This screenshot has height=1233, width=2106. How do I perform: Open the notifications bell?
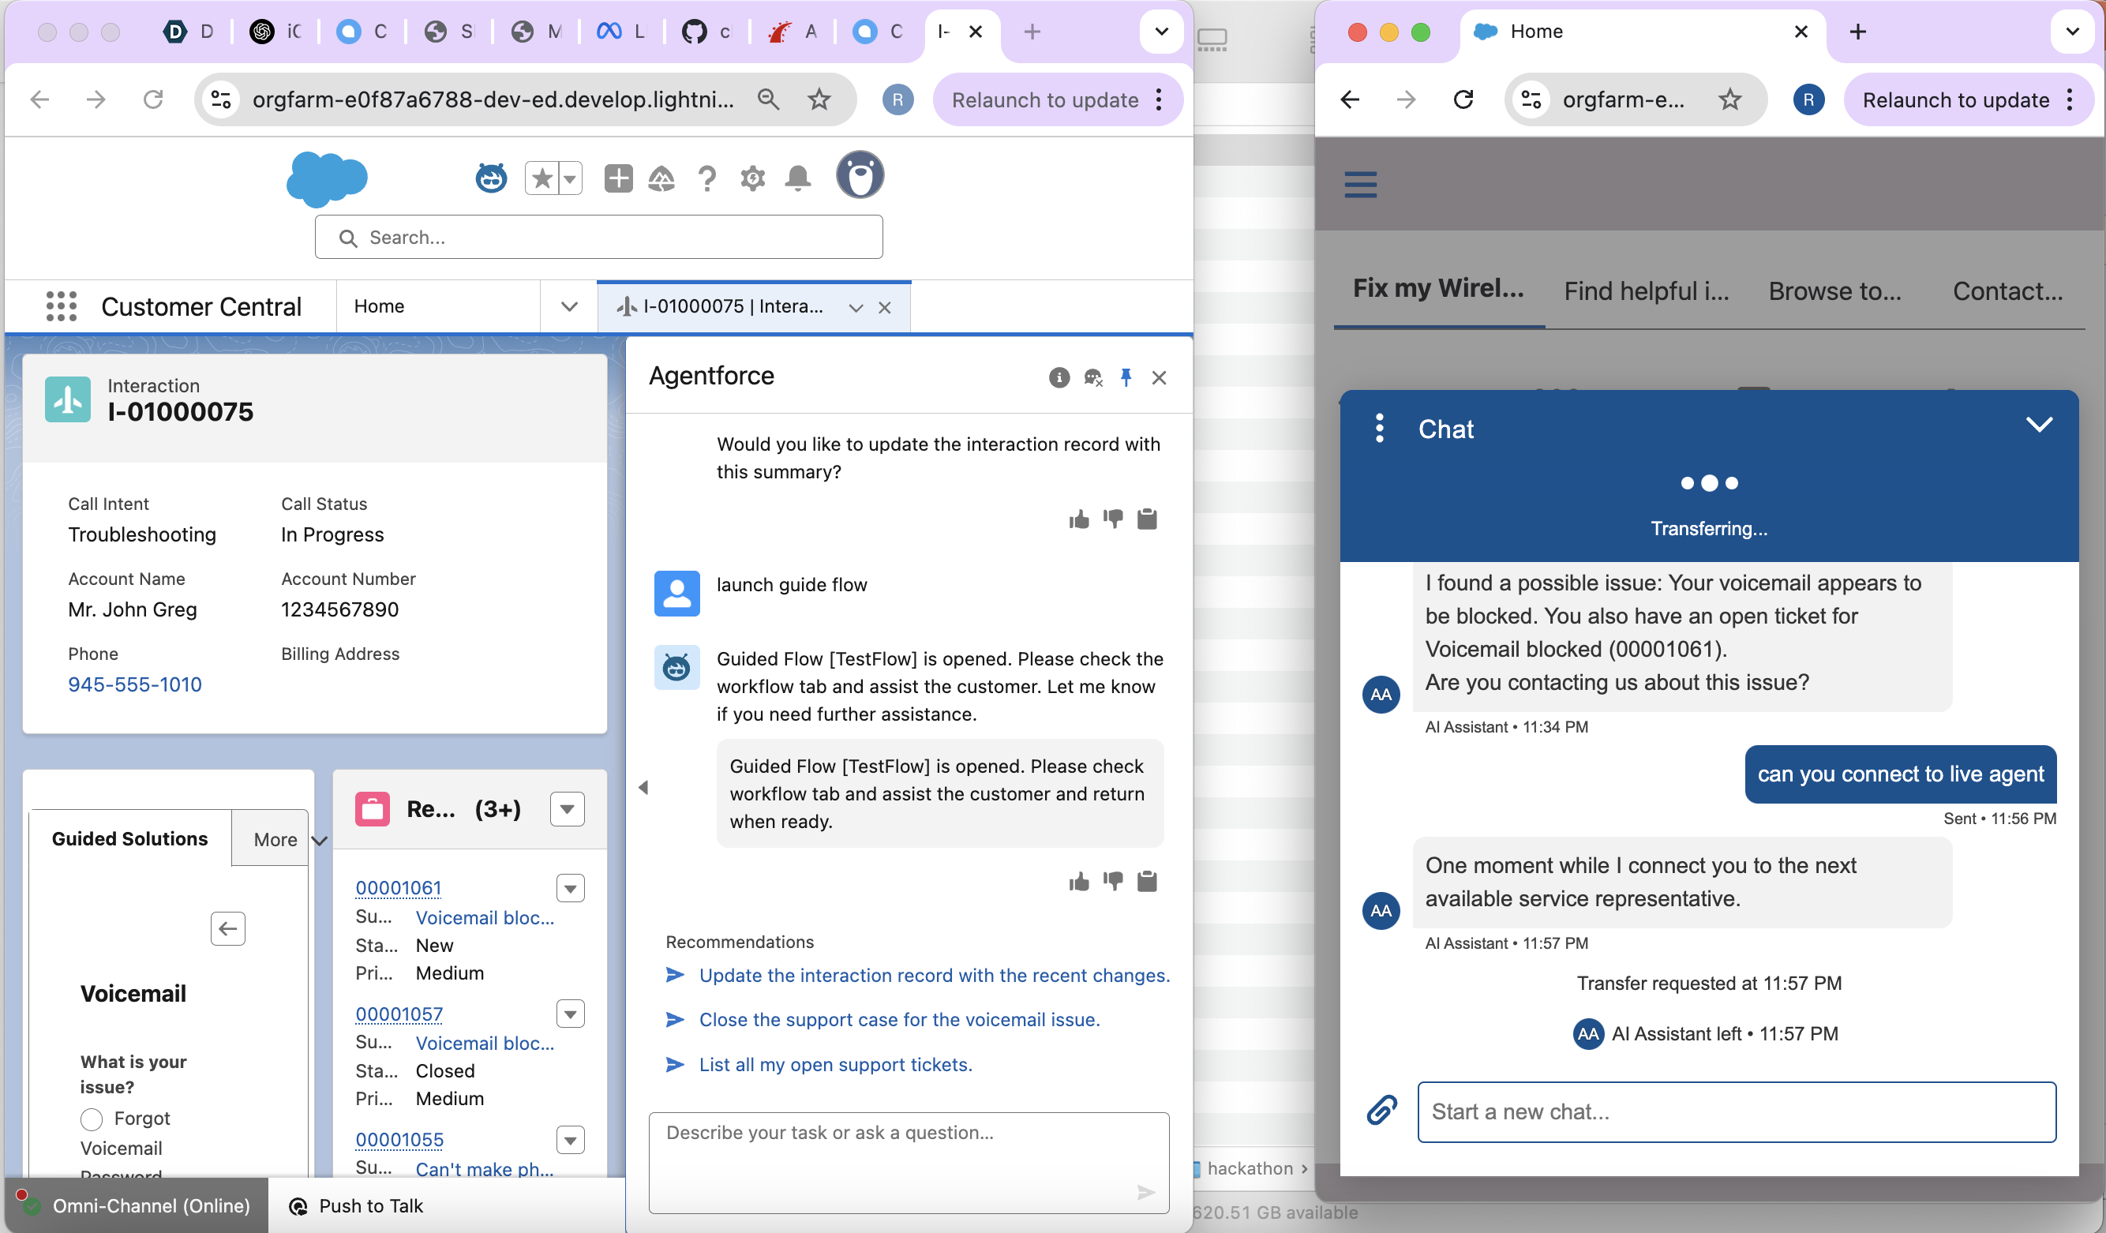pyautogui.click(x=797, y=178)
